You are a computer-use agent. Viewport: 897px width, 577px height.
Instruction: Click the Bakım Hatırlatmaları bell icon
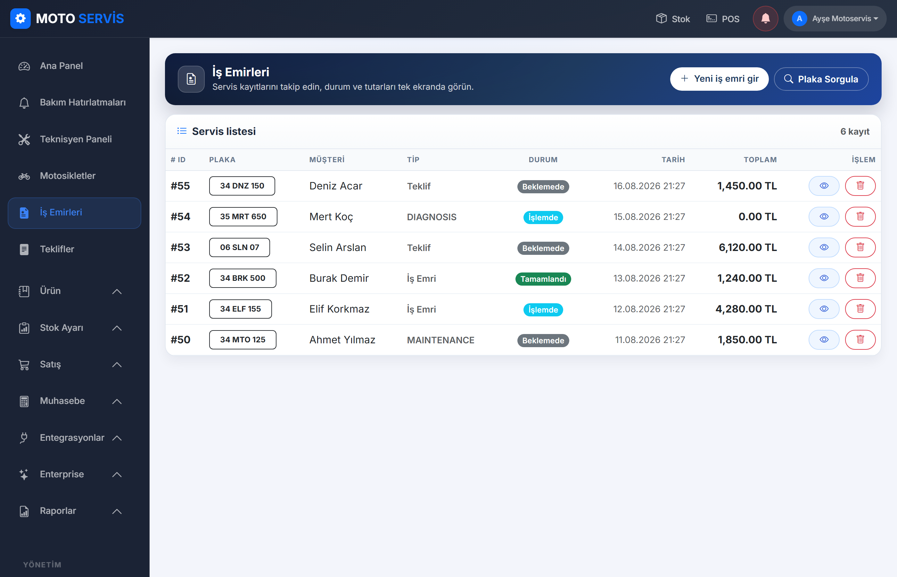pos(24,103)
